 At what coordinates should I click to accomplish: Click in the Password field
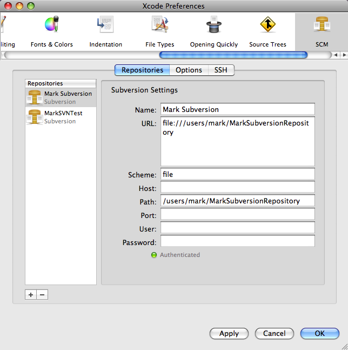click(238, 241)
